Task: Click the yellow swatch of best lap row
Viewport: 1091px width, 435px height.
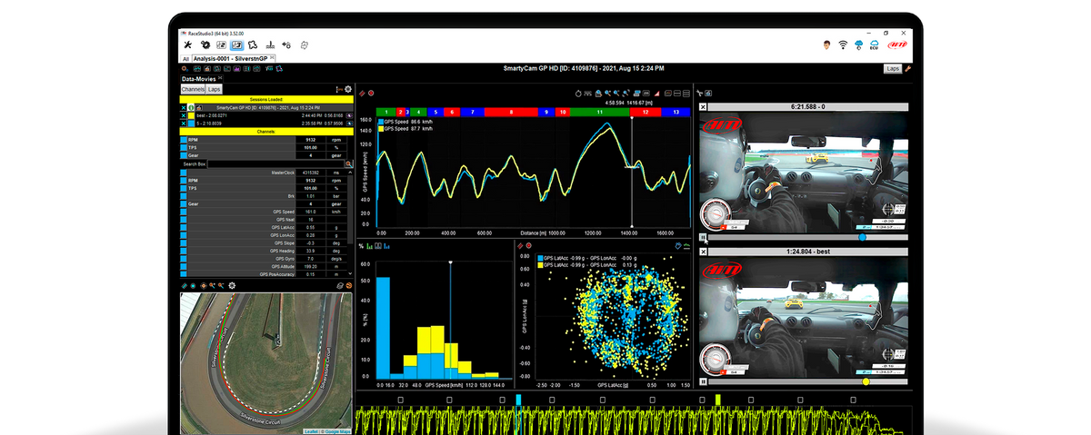Action: (191, 115)
